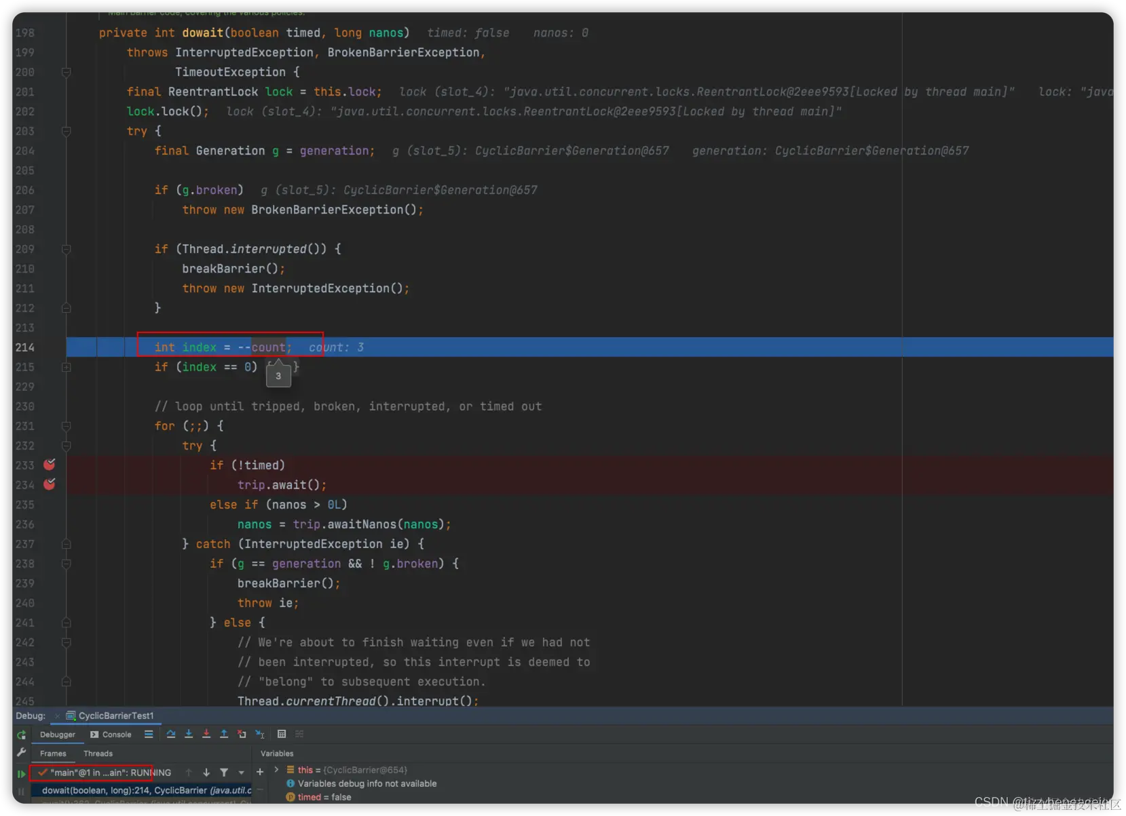Collapse the for loop fold marker on line 231
1126x816 pixels.
tap(67, 426)
